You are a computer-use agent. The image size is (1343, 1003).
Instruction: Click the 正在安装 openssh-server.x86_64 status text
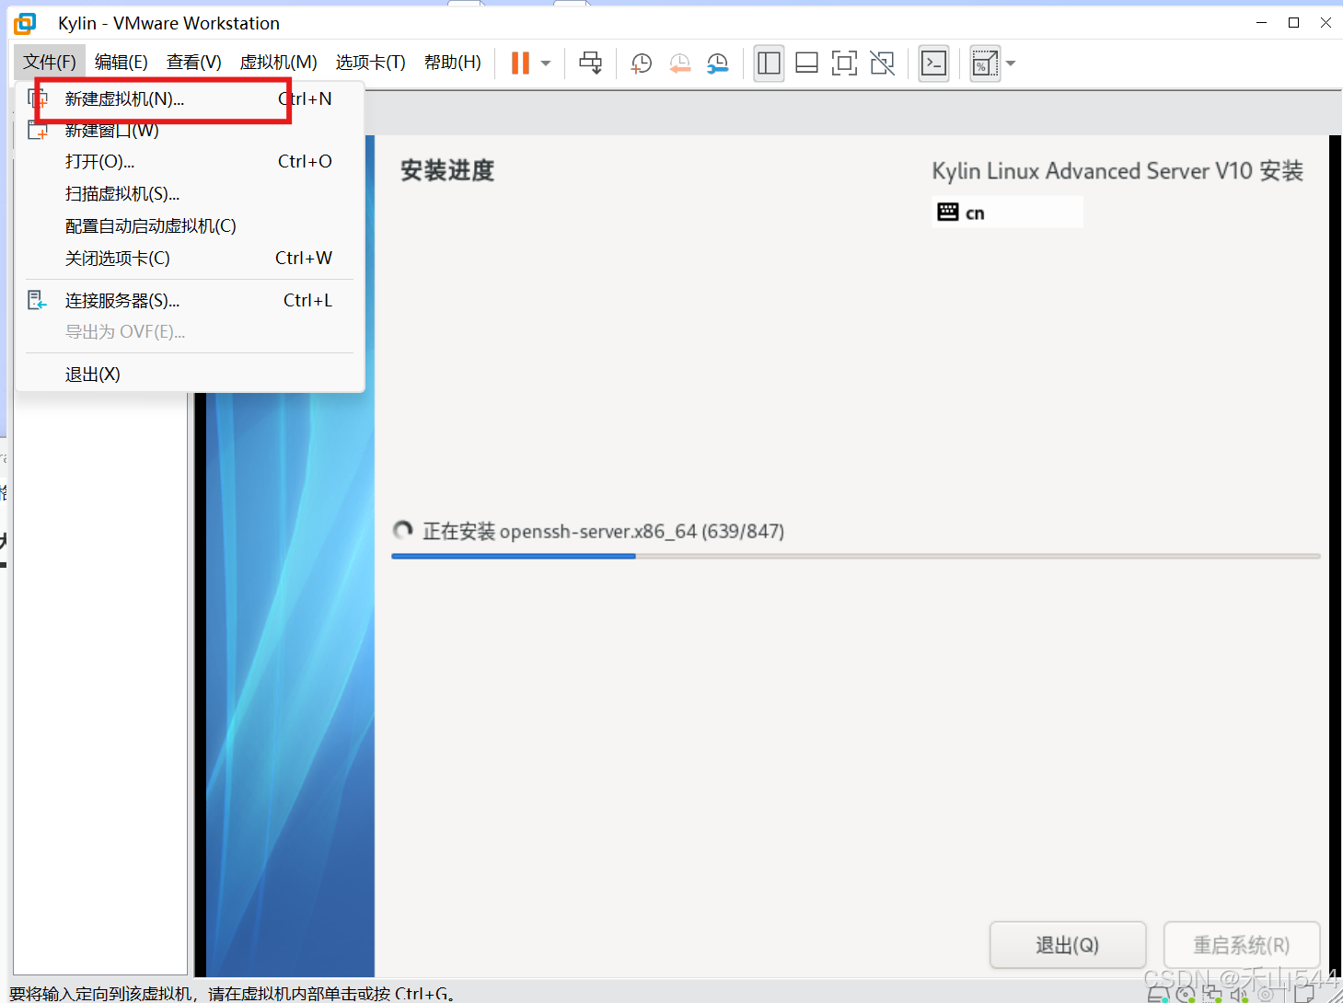pos(603,531)
